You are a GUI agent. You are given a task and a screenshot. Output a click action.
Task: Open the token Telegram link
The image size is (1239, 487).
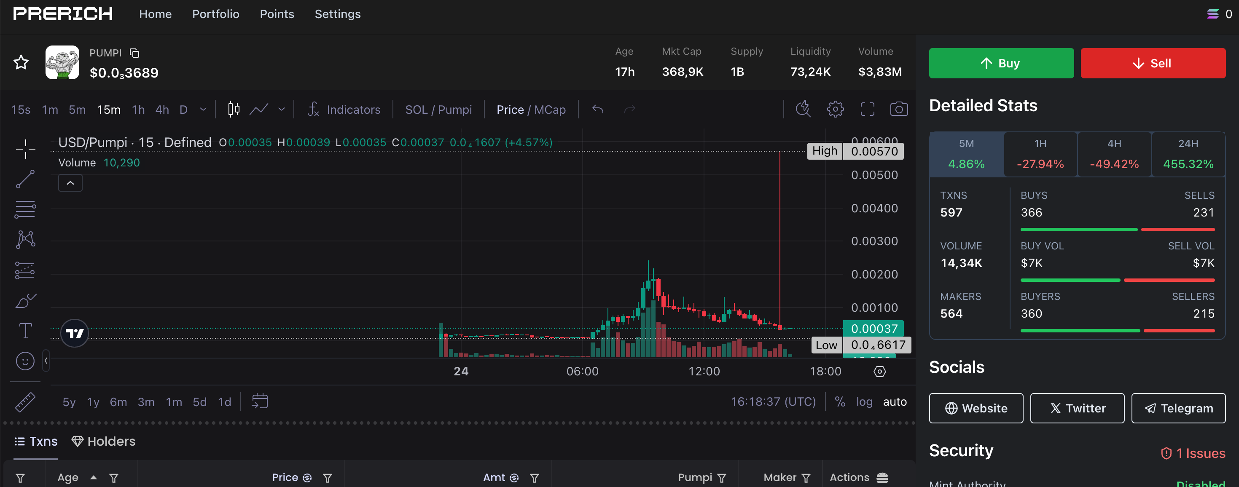click(x=1178, y=408)
